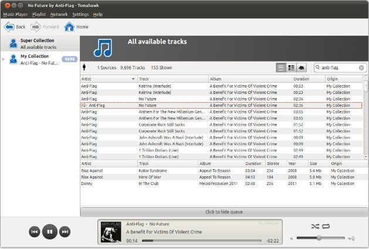Select first 1 Trillion Dollars (Live) row
The width and height of the screenshot is (369, 249).
click(x=221, y=150)
